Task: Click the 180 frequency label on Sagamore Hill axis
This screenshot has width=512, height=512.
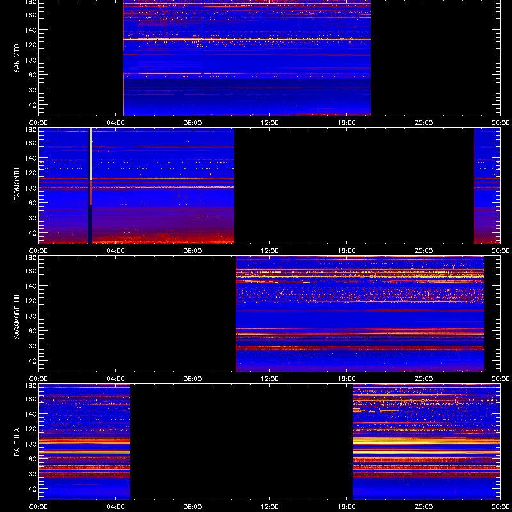Action: [32, 258]
